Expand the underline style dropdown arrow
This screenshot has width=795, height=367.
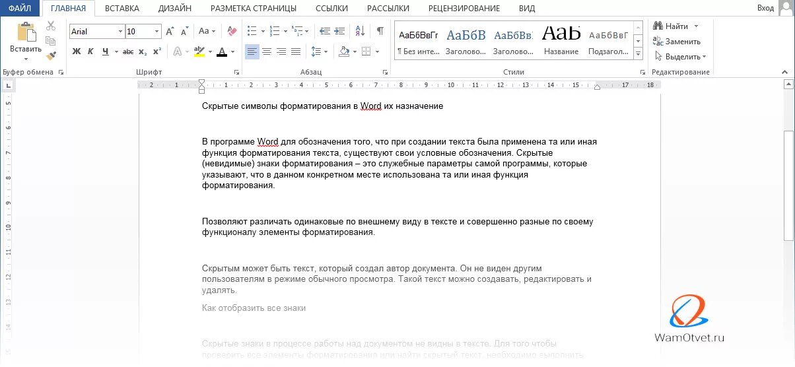[x=115, y=51]
